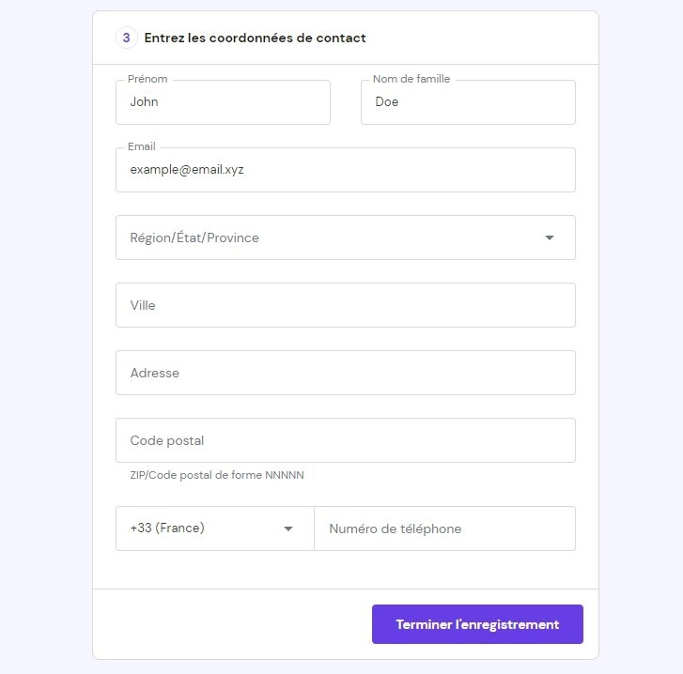The height and width of the screenshot is (674, 683).
Task: Click the step 3 number badge
Action: 126,38
